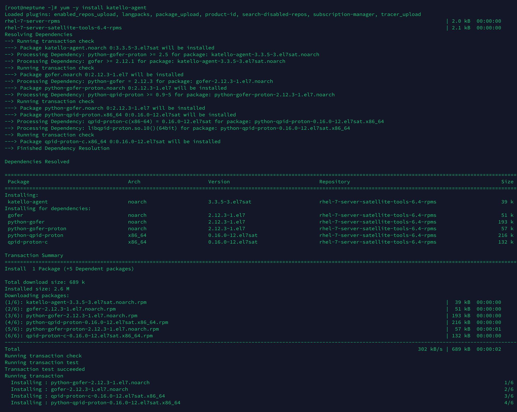This screenshot has width=517, height=412.
Task: Click the repository name in the qpid-proton-c table row
Action: pos(378,242)
